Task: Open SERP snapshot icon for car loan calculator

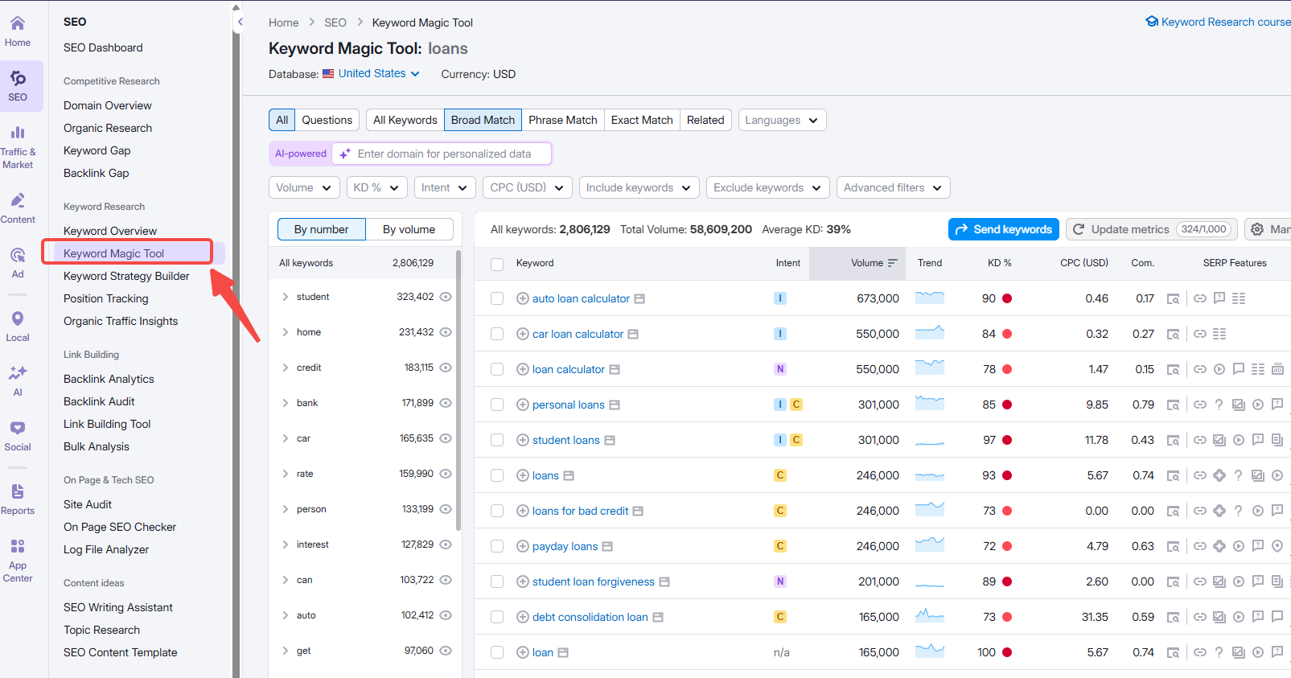Action: pyautogui.click(x=1173, y=334)
